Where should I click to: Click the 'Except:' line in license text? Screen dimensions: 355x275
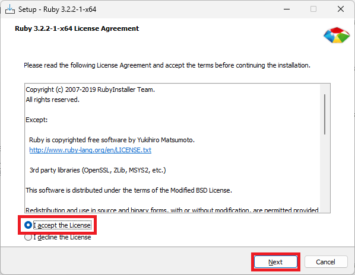pos(37,120)
